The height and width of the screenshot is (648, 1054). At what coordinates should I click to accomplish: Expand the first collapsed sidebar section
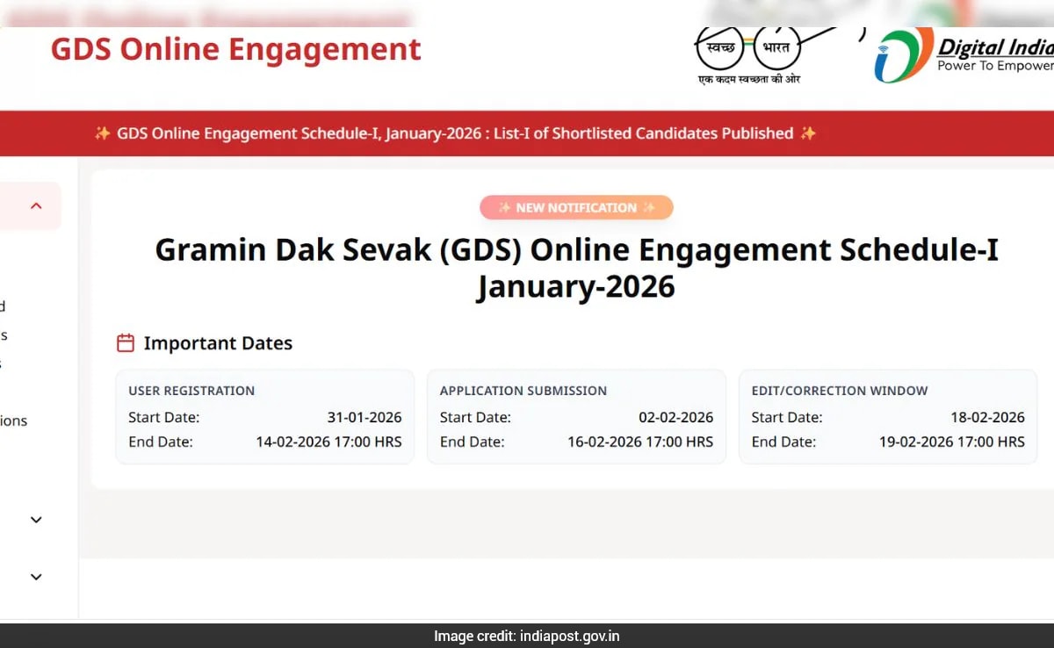[x=35, y=520]
